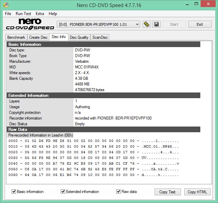This screenshot has width=218, height=203.
Task: Click the Nero CD-DVD Speed logo
Action: click(30, 24)
